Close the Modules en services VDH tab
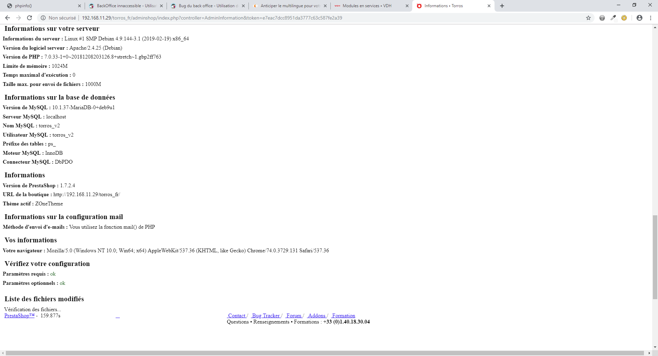This screenshot has height=356, width=658. [x=407, y=6]
